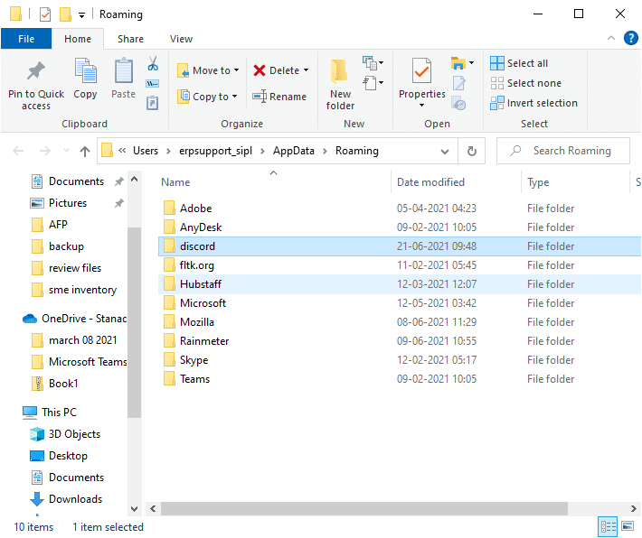The width and height of the screenshot is (642, 538).
Task: Click the Properties checkmark icon
Action: (421, 70)
